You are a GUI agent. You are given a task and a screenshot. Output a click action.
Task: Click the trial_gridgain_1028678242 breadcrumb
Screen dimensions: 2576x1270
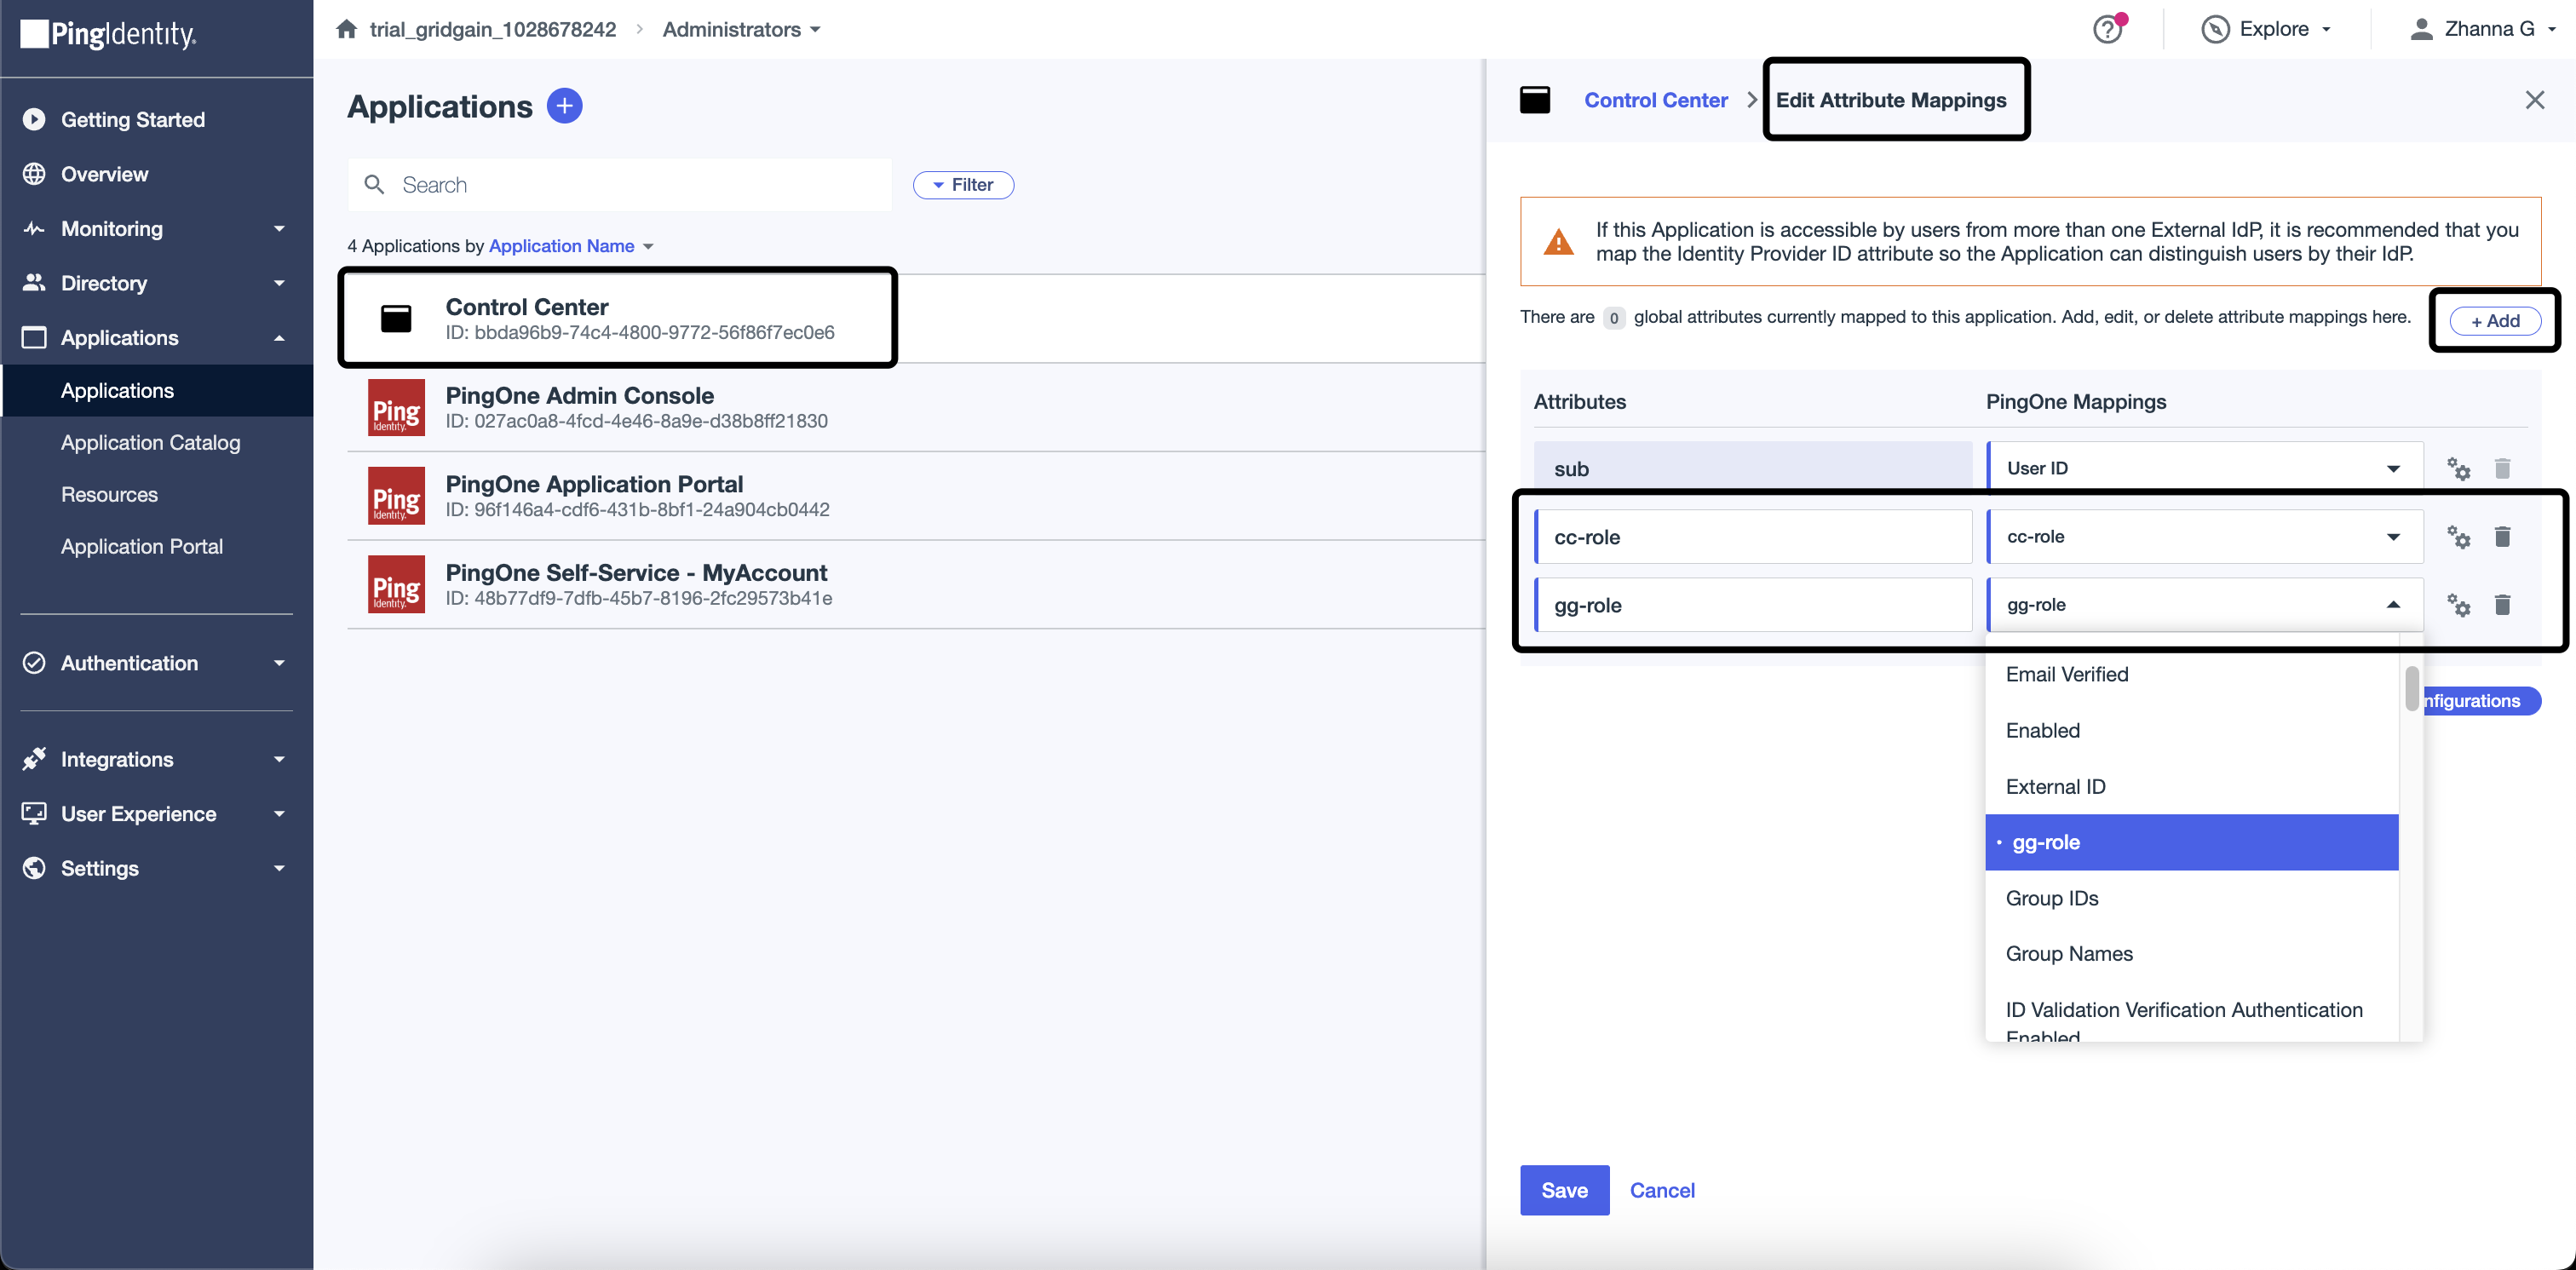pos(492,29)
